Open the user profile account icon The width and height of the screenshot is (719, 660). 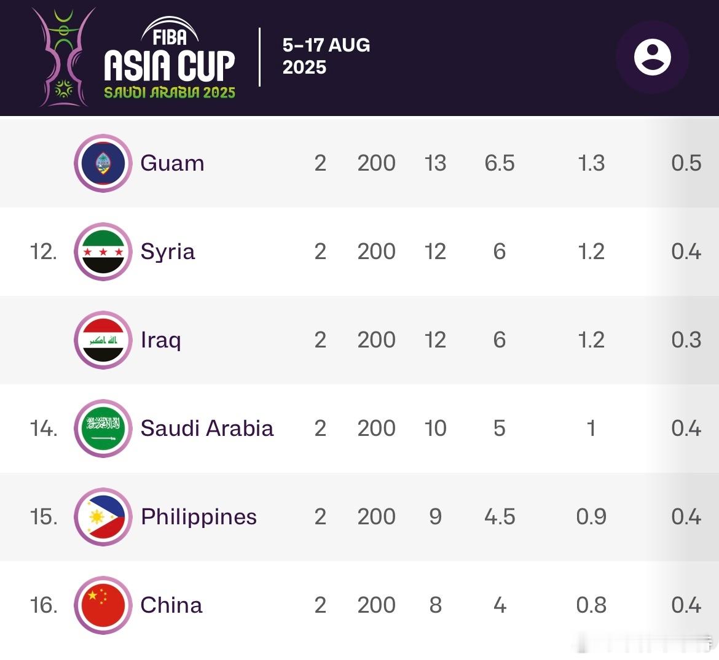coord(652,57)
